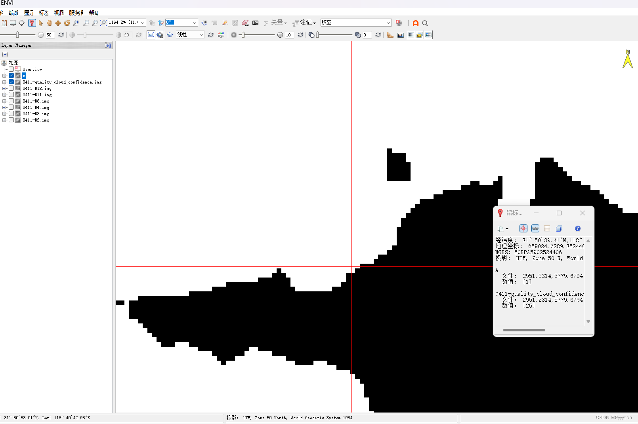Viewport: 638px width, 424px height.
Task: Open the 视图 menu
Action: coord(59,13)
